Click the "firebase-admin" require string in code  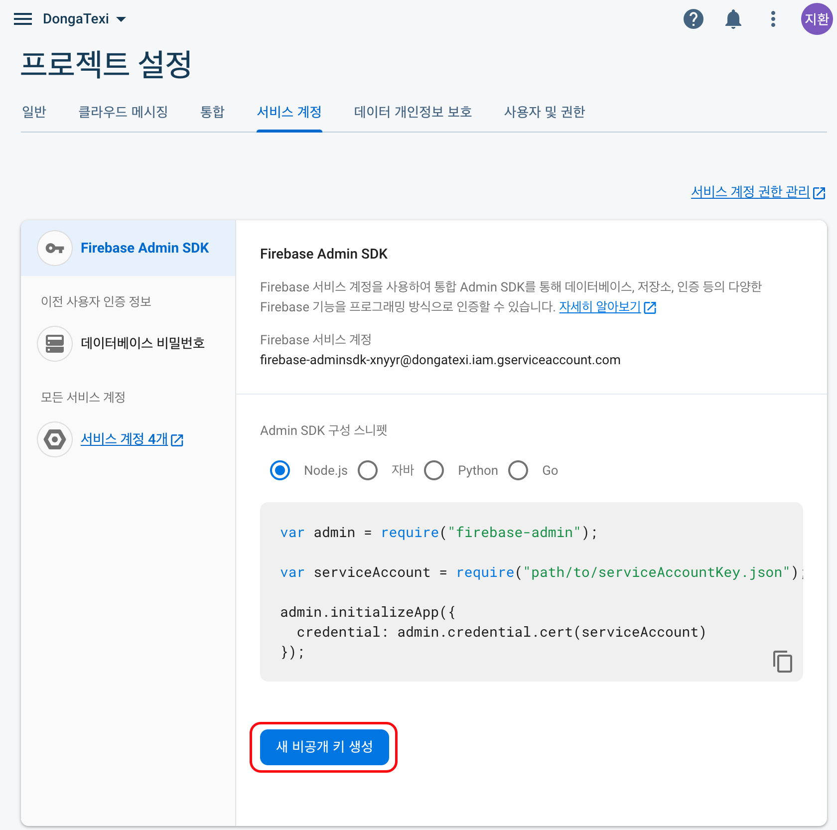[x=514, y=533]
